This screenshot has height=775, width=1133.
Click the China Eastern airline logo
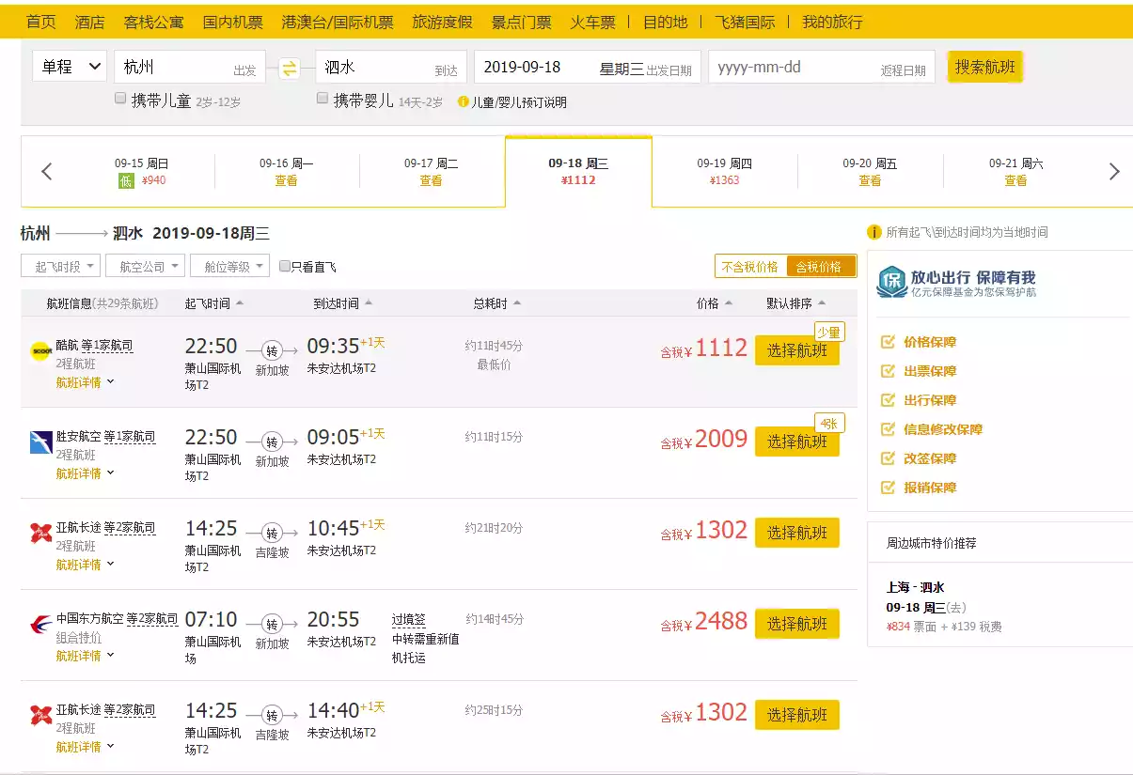click(x=40, y=625)
